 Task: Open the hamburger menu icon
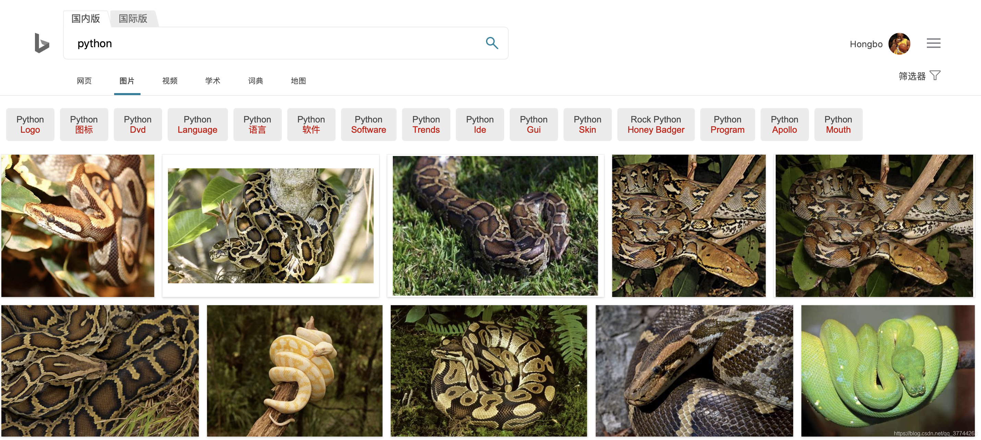click(x=933, y=43)
